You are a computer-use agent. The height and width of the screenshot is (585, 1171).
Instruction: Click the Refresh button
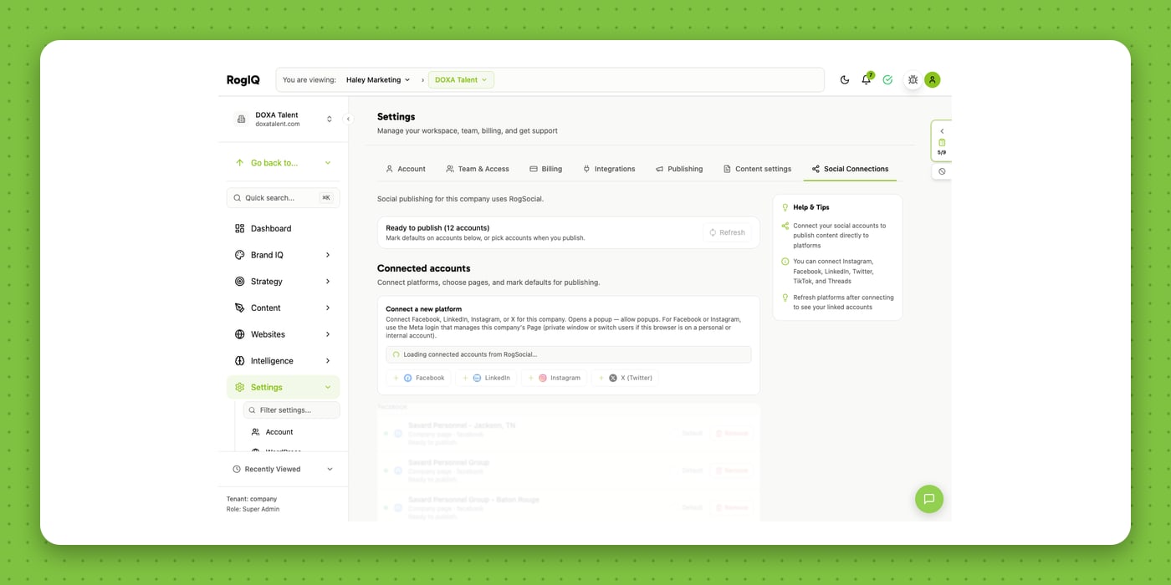(x=727, y=232)
